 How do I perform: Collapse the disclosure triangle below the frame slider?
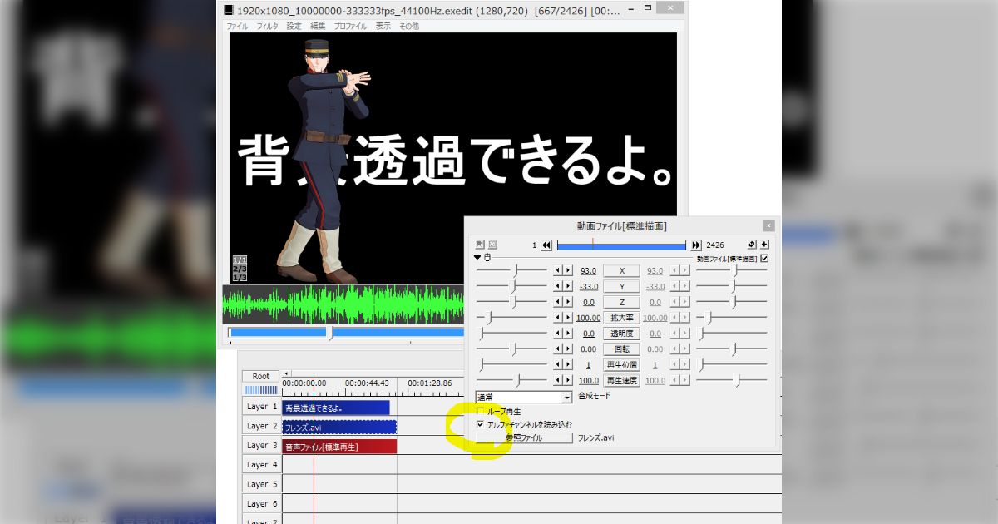tap(477, 258)
